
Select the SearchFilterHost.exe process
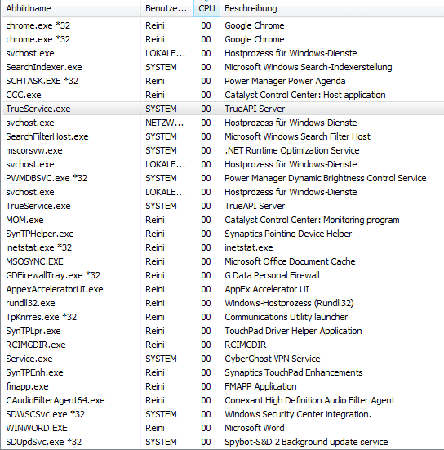click(47, 136)
